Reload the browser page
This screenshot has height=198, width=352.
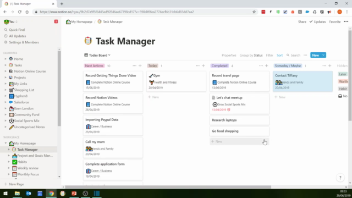click(x=20, y=12)
